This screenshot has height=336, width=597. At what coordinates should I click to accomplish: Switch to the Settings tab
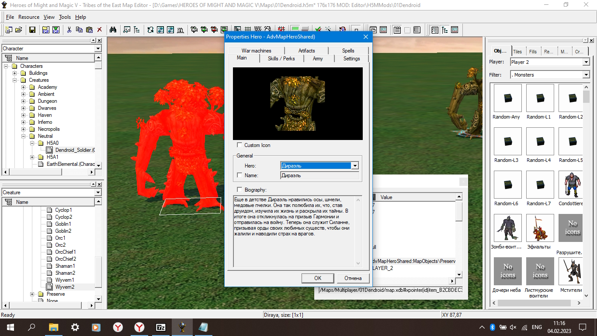(x=352, y=59)
